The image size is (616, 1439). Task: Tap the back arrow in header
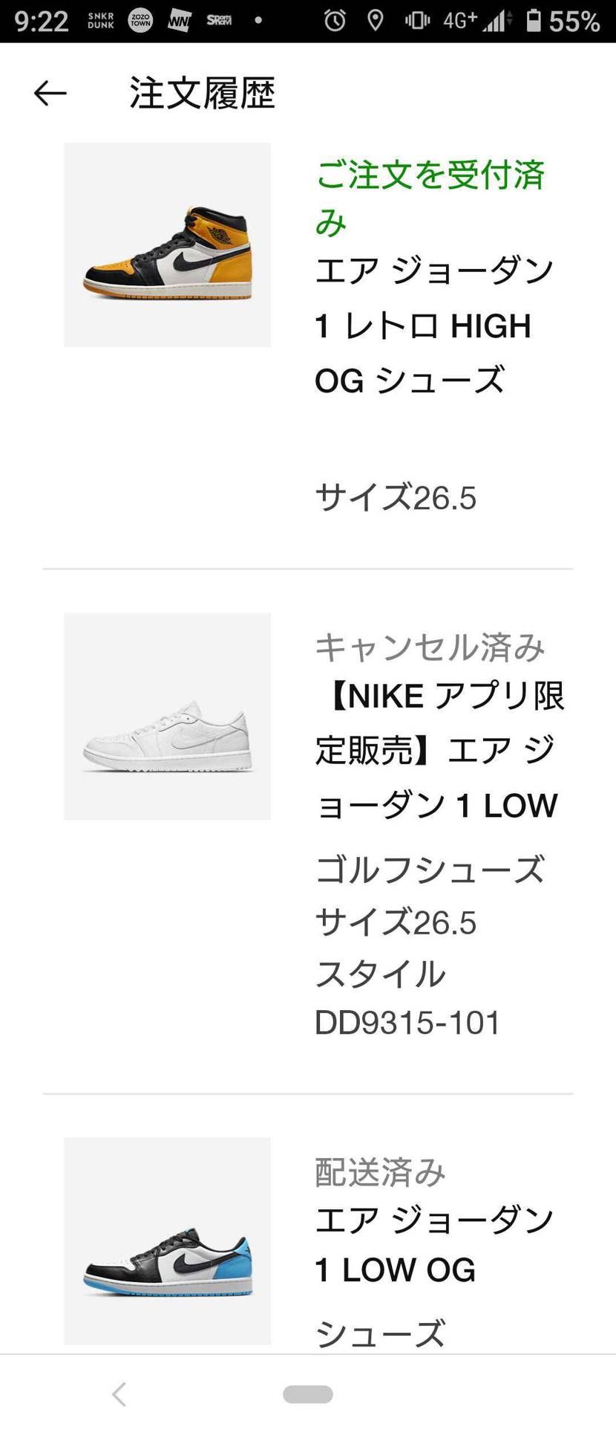pos(50,93)
